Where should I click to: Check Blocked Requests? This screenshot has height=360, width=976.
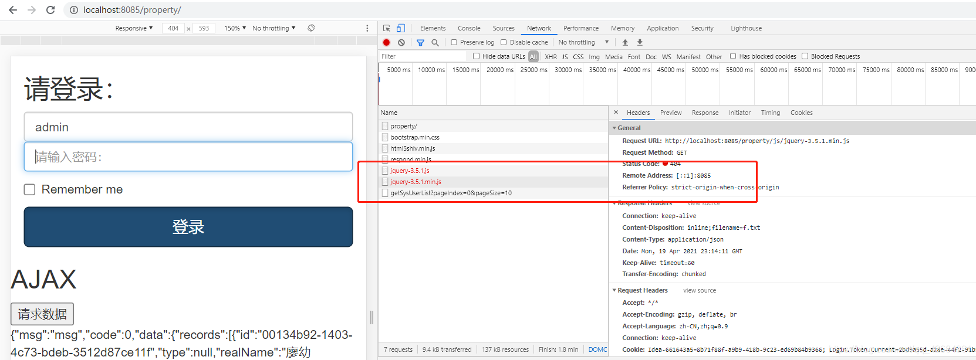click(805, 56)
